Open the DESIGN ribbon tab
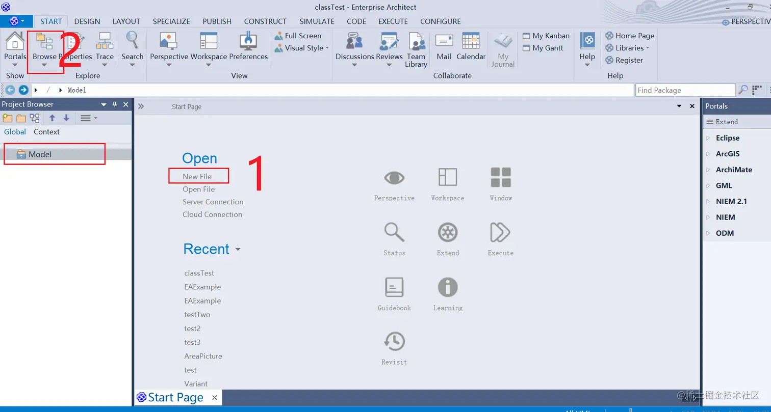 pyautogui.click(x=87, y=21)
